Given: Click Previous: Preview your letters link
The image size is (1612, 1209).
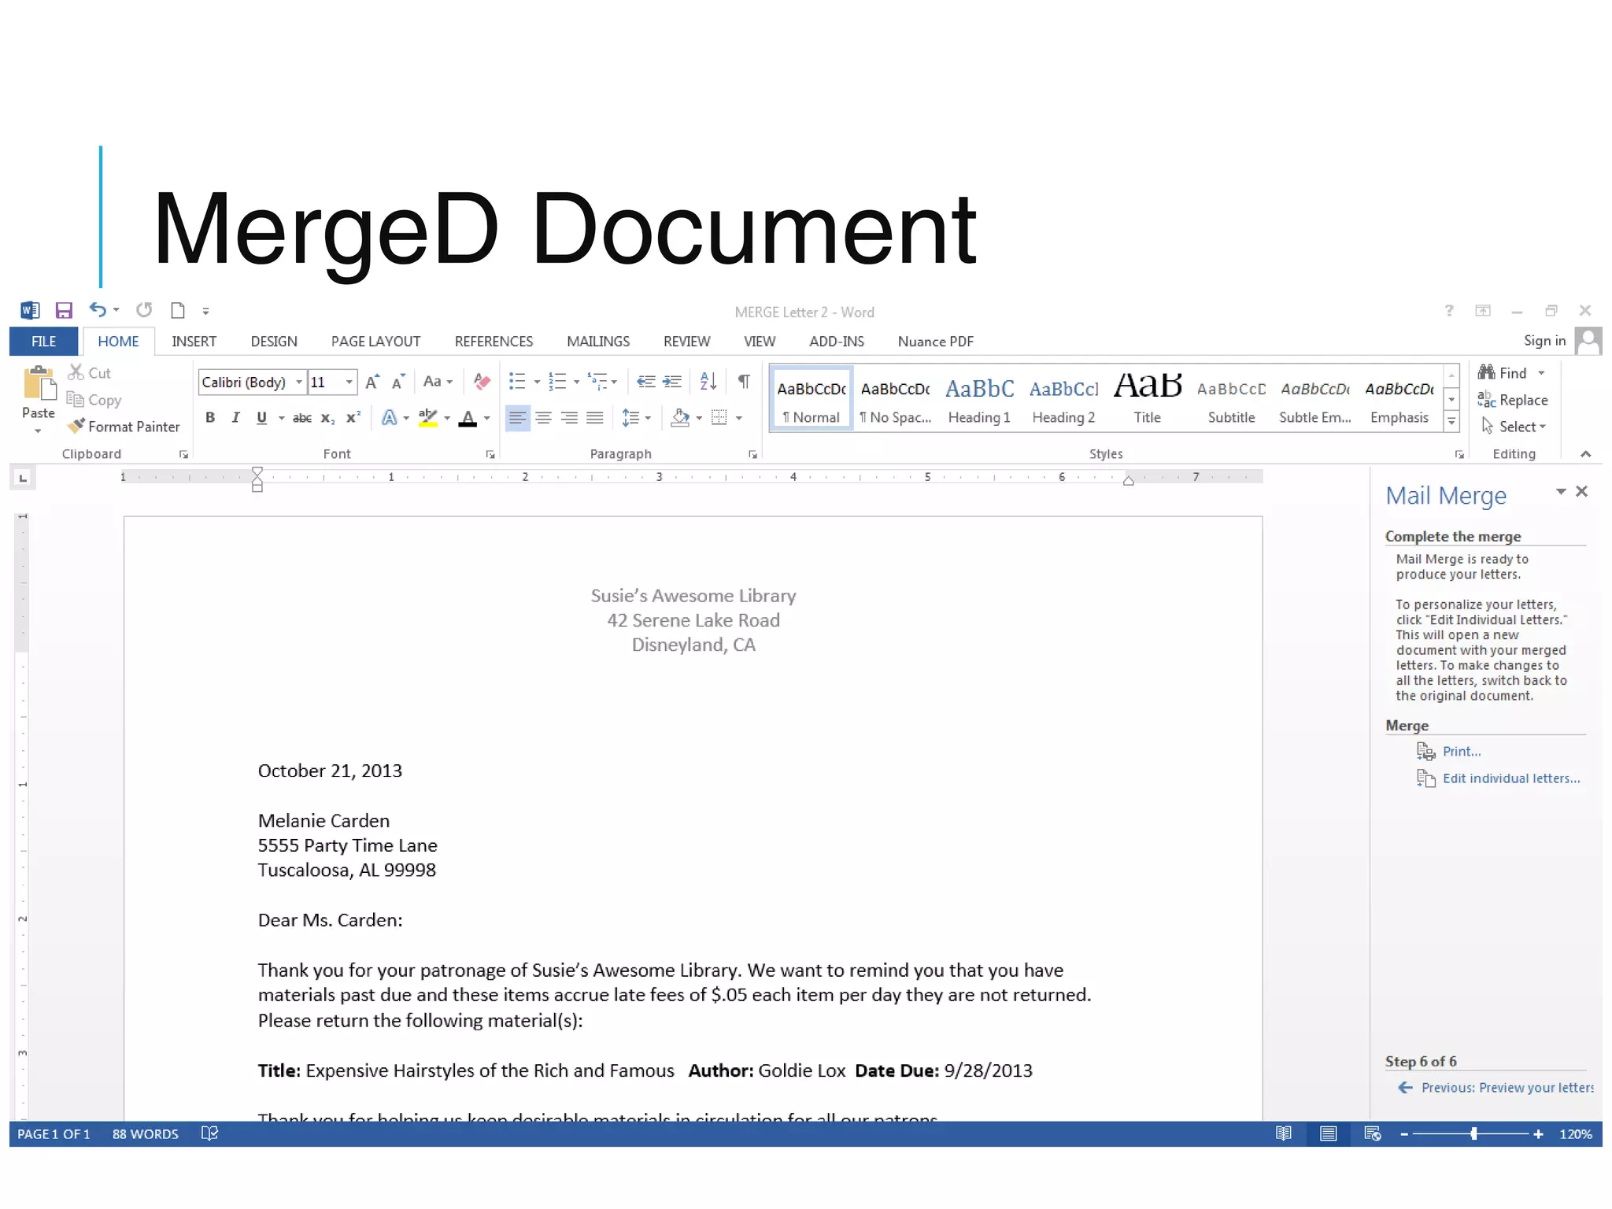Looking at the screenshot, I should click(x=1507, y=1088).
